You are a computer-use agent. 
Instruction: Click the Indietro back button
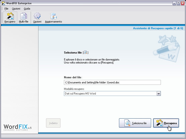coord(53,123)
